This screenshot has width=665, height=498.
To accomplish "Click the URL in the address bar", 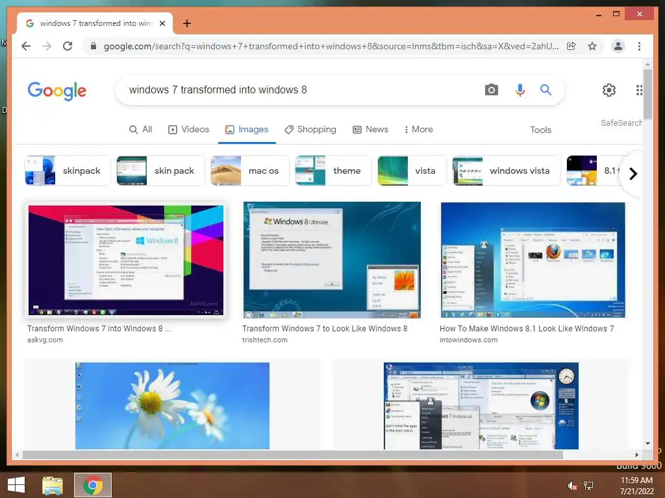I will (331, 46).
